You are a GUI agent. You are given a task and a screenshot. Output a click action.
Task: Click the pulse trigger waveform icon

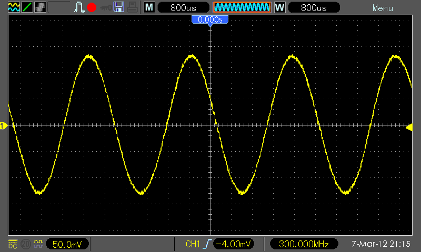[x=79, y=7]
